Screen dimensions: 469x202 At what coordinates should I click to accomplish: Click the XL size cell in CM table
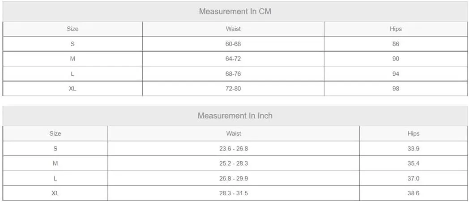click(72, 89)
